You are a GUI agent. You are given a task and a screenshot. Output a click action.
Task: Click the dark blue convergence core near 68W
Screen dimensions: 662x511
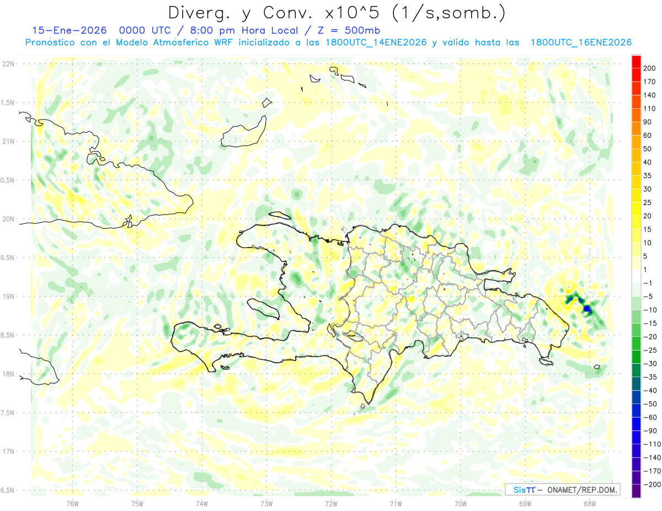(x=587, y=308)
